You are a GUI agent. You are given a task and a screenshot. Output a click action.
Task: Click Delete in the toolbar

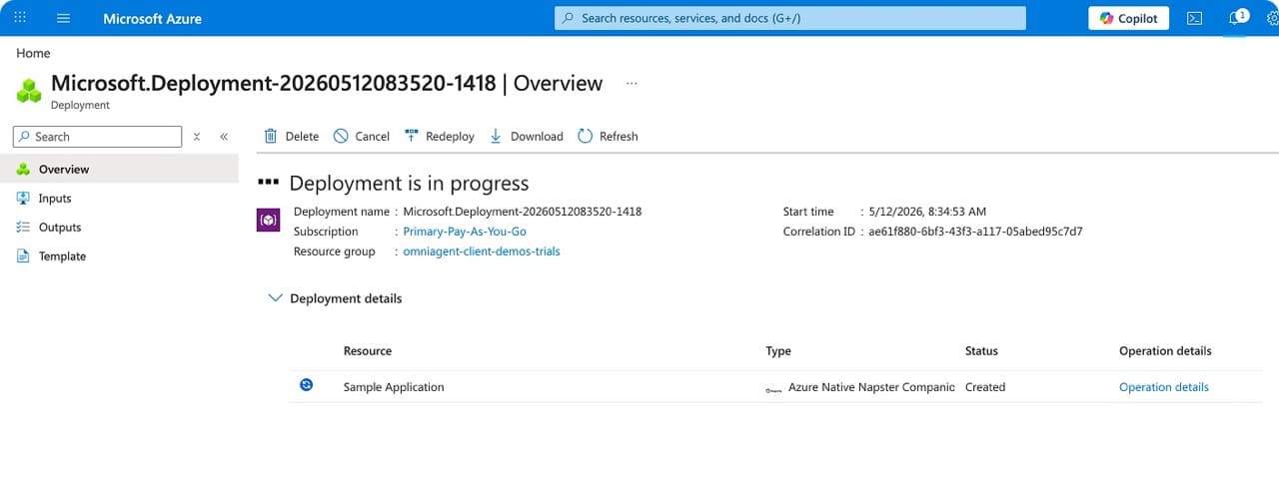(x=291, y=137)
